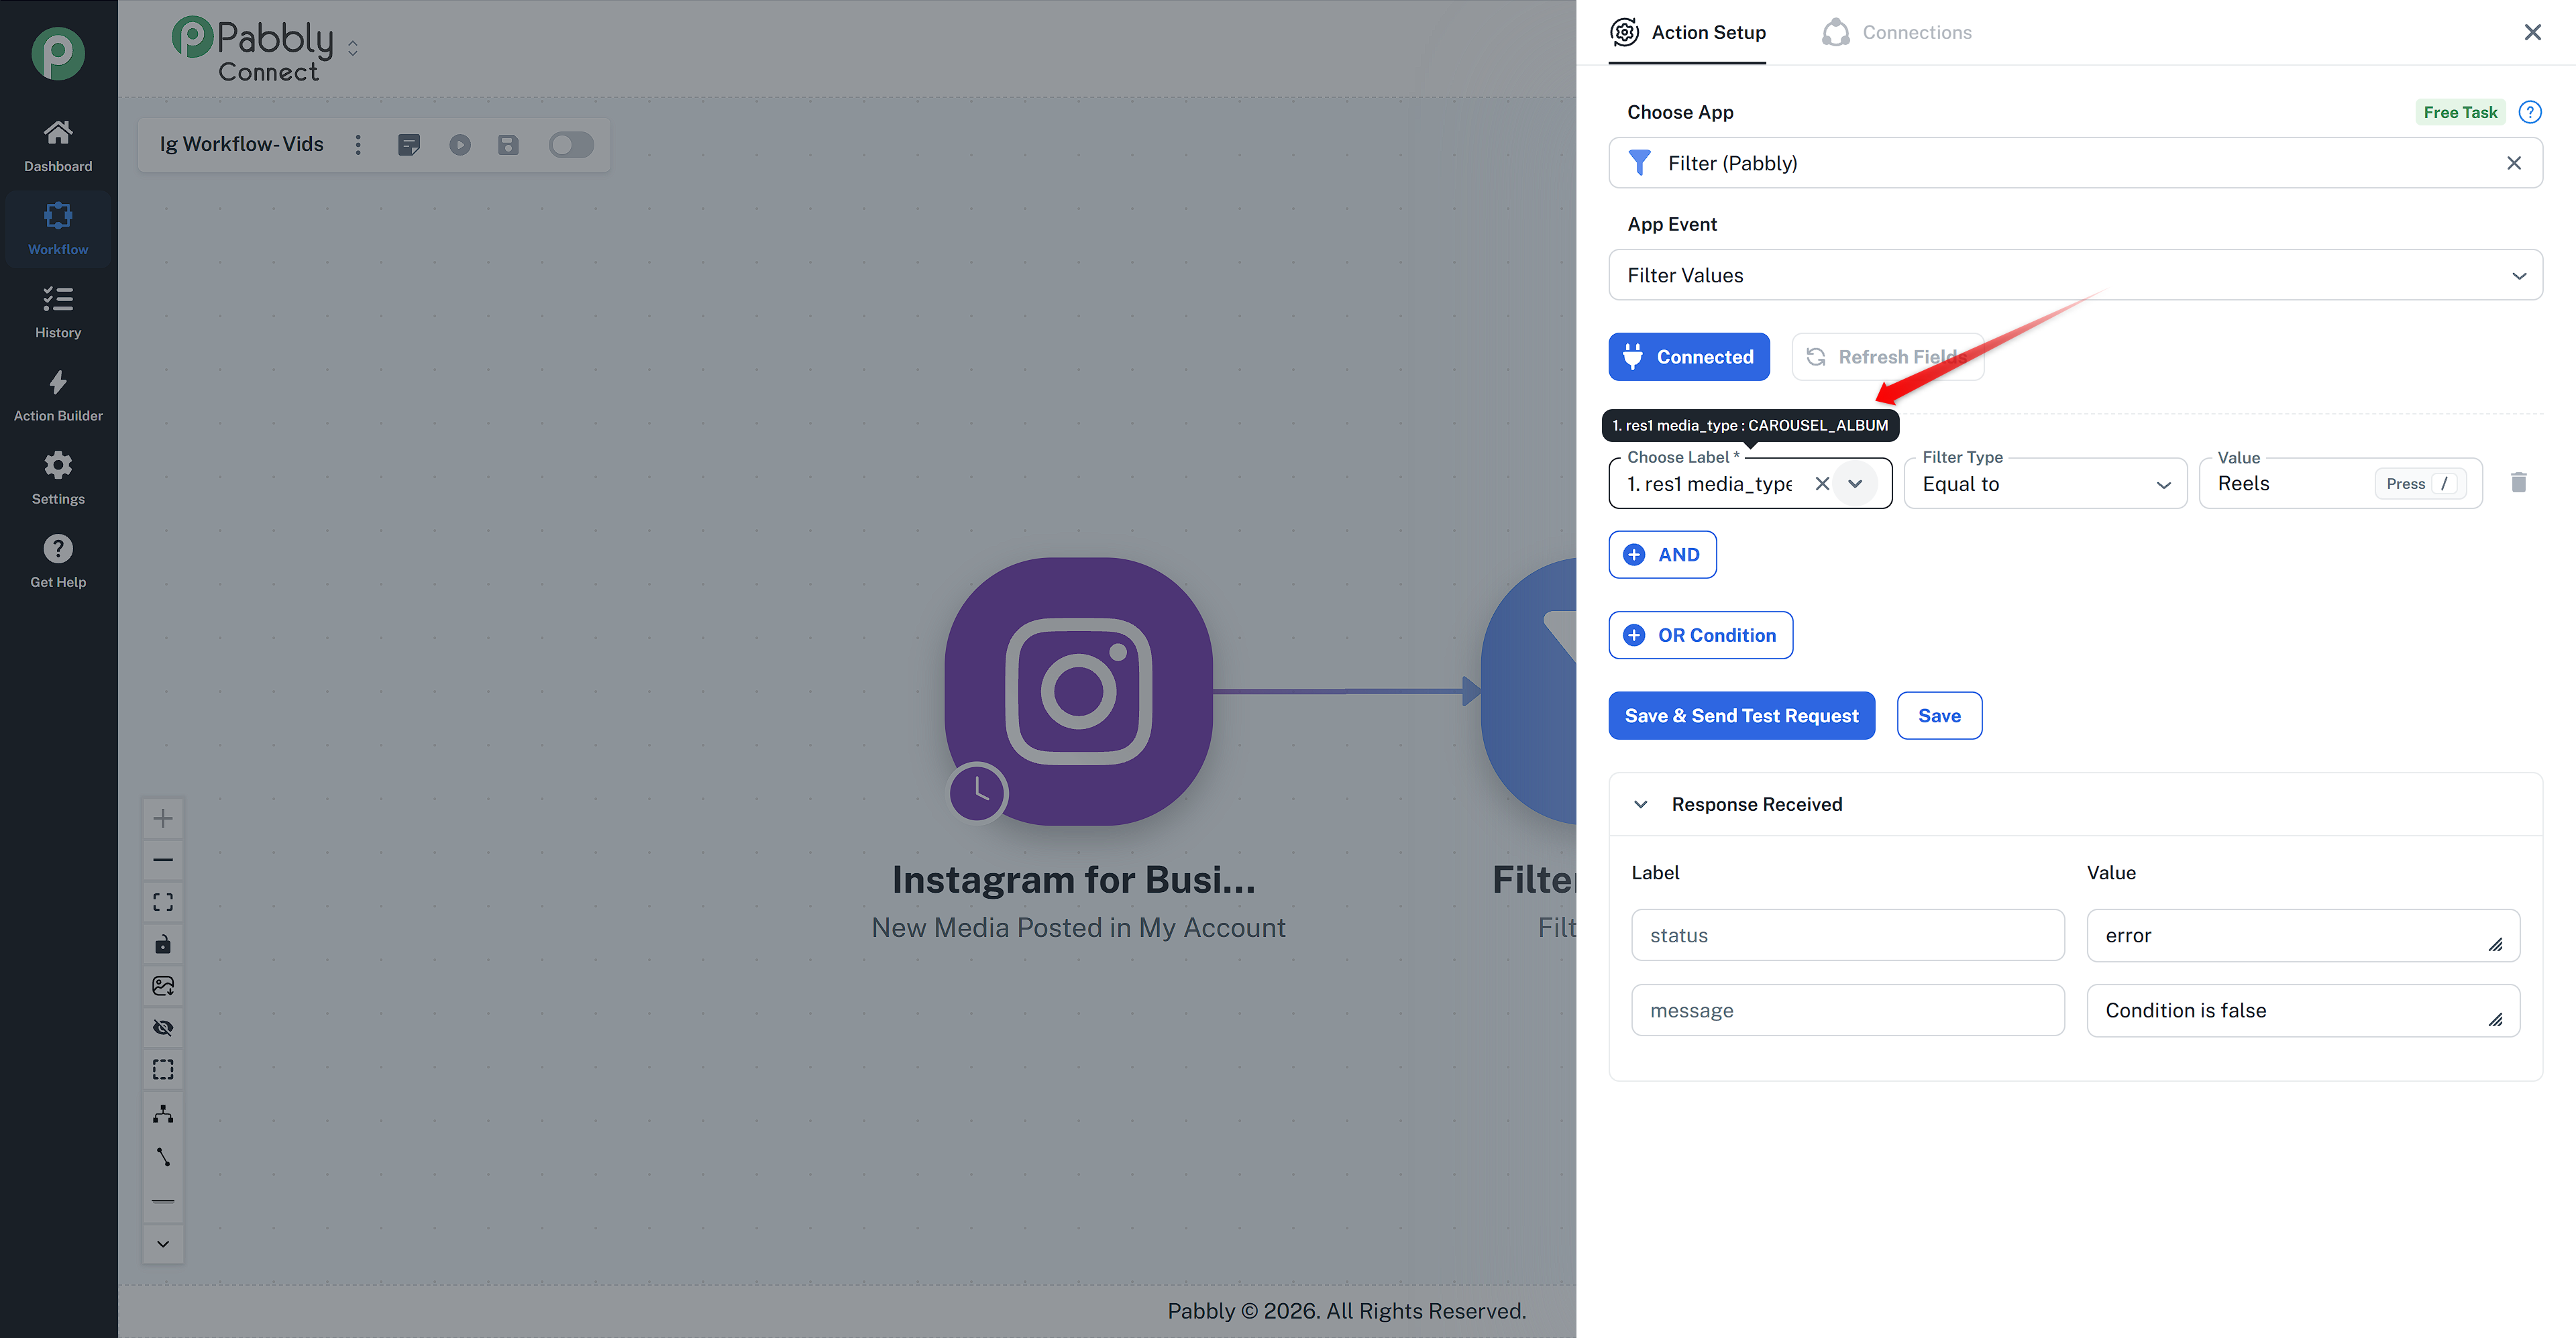The height and width of the screenshot is (1338, 2576).
Task: Add an OR Condition
Action: 1700,635
